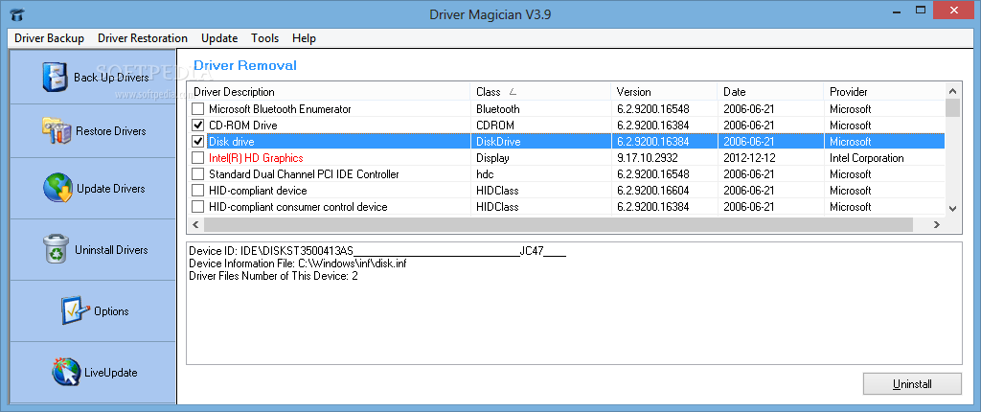This screenshot has height=412, width=981.
Task: Select the Update Drivers globe icon
Action: point(57,189)
